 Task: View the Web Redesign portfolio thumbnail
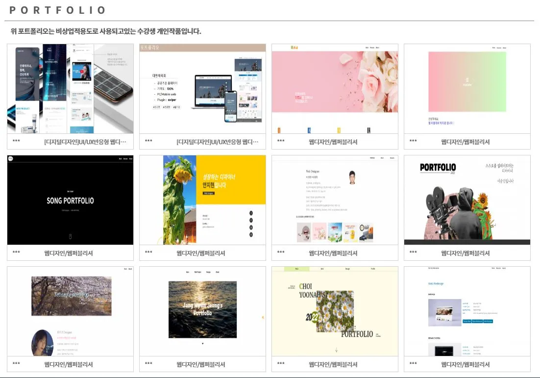467,311
